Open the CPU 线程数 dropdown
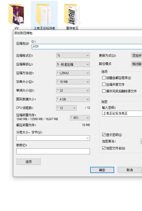The width and height of the screenshot is (142, 211). 66,108
